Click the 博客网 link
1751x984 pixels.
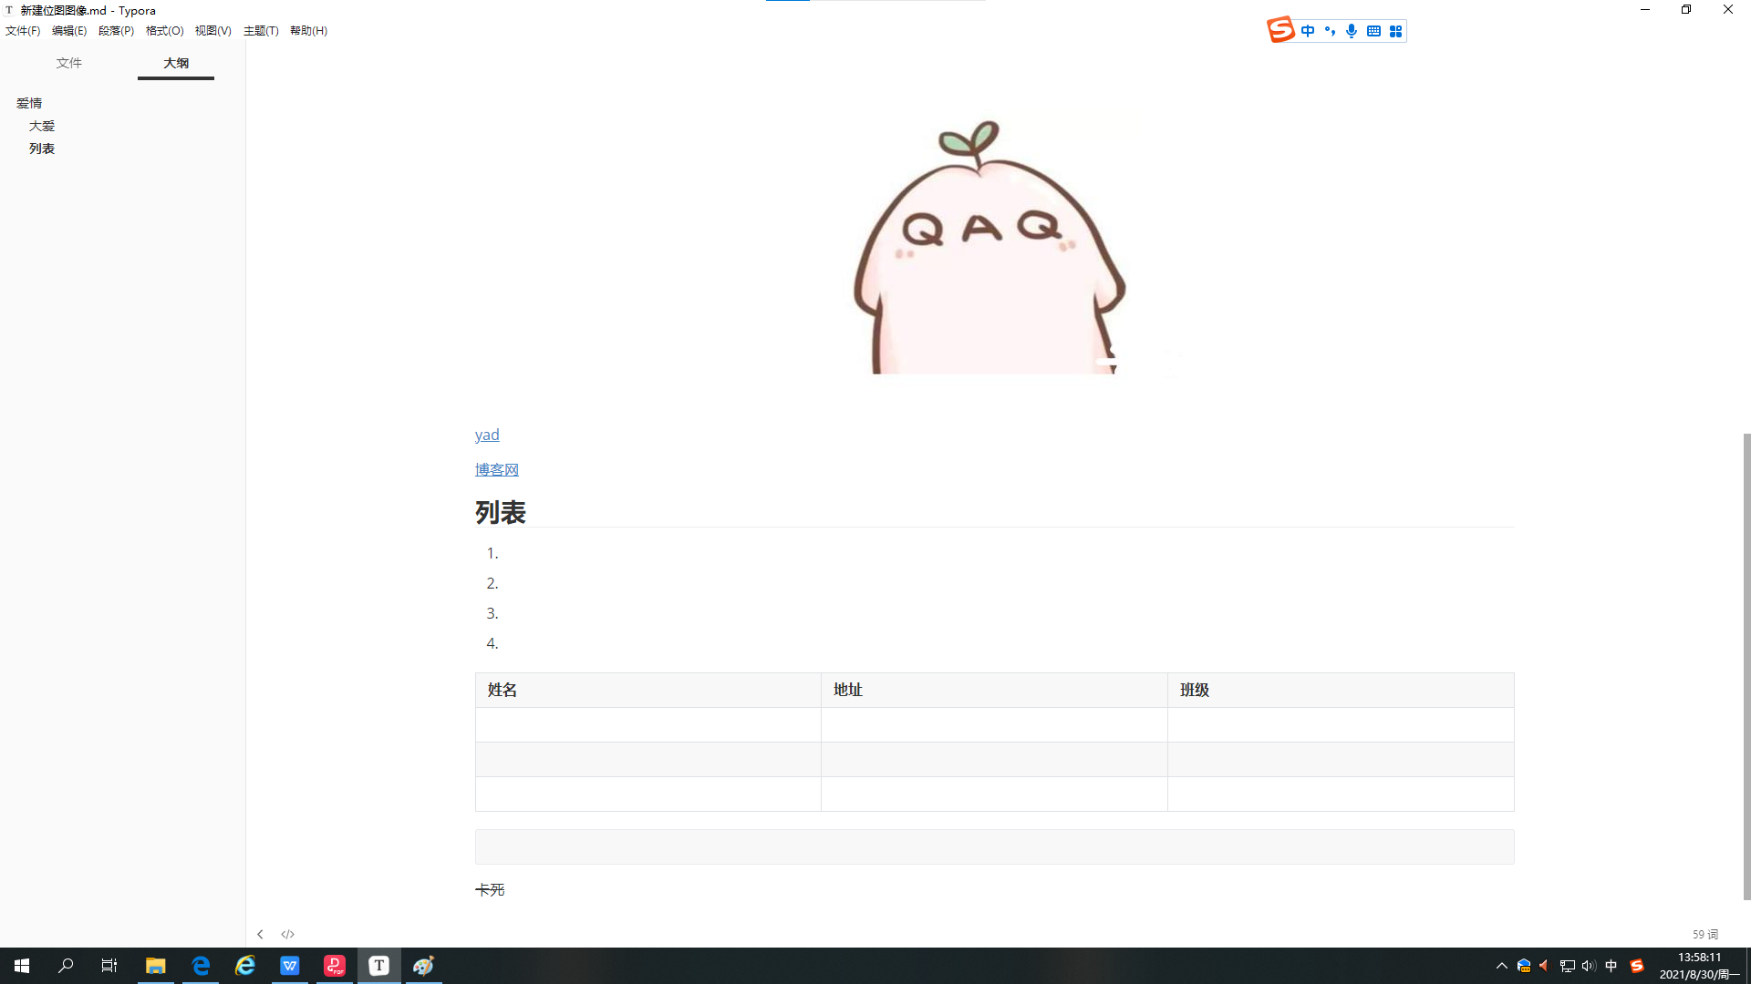[497, 469]
